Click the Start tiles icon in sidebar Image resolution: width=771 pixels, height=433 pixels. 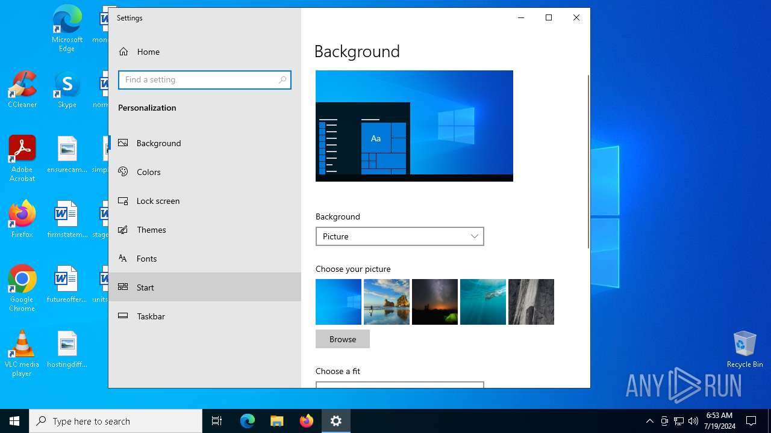(x=123, y=287)
